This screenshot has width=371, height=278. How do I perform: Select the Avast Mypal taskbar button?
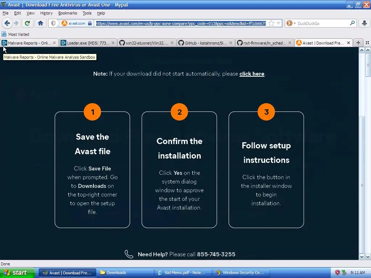67,273
